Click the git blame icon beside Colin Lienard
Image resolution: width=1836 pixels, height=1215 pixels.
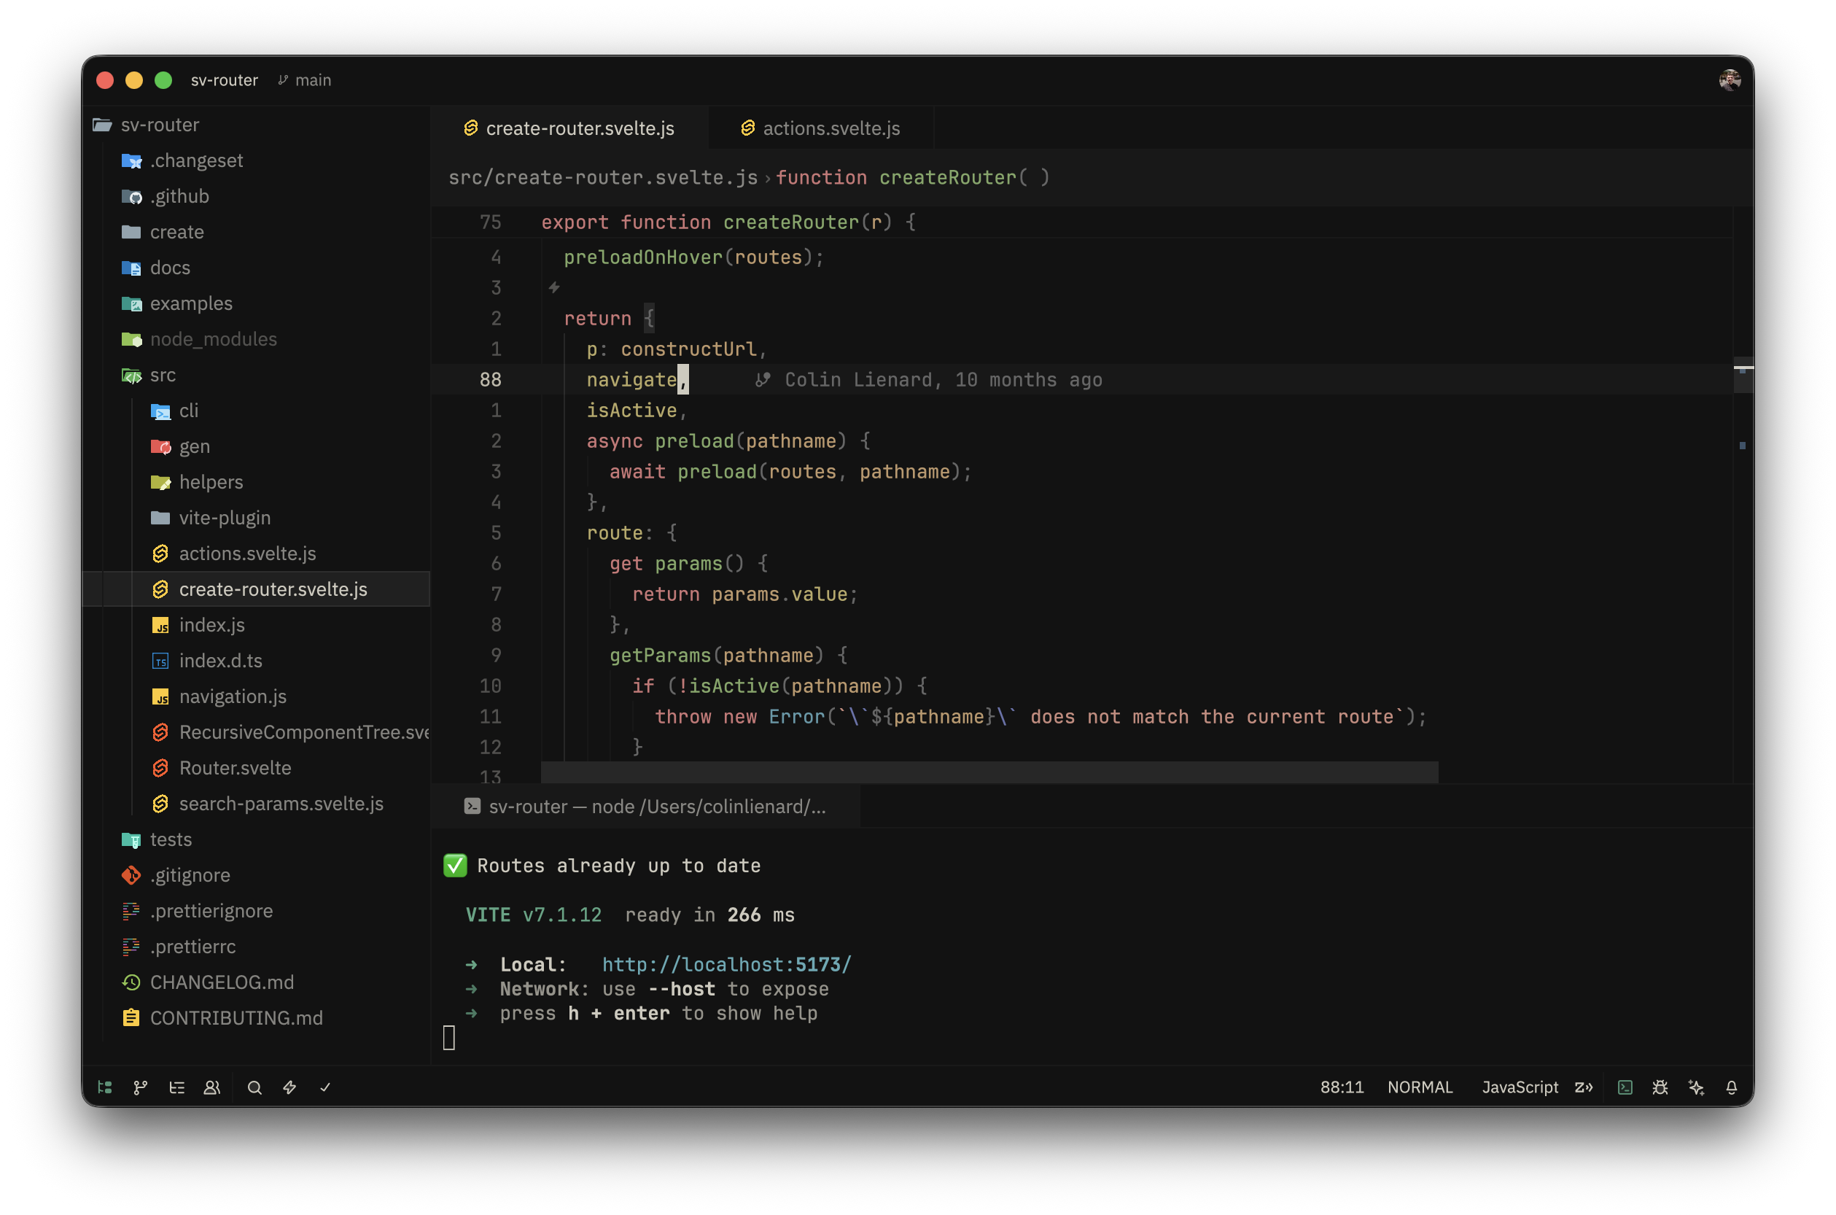coord(762,380)
